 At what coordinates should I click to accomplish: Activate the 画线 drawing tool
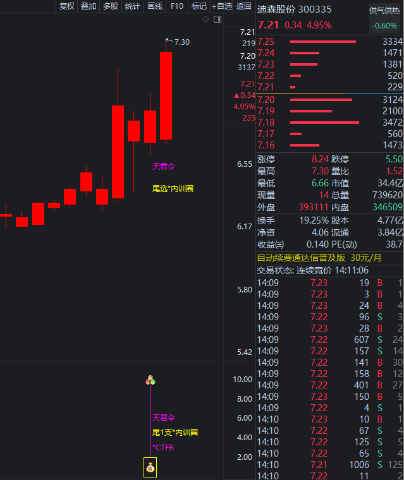(155, 6)
